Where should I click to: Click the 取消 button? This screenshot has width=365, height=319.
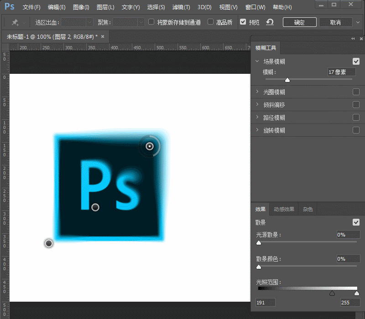tap(335, 22)
